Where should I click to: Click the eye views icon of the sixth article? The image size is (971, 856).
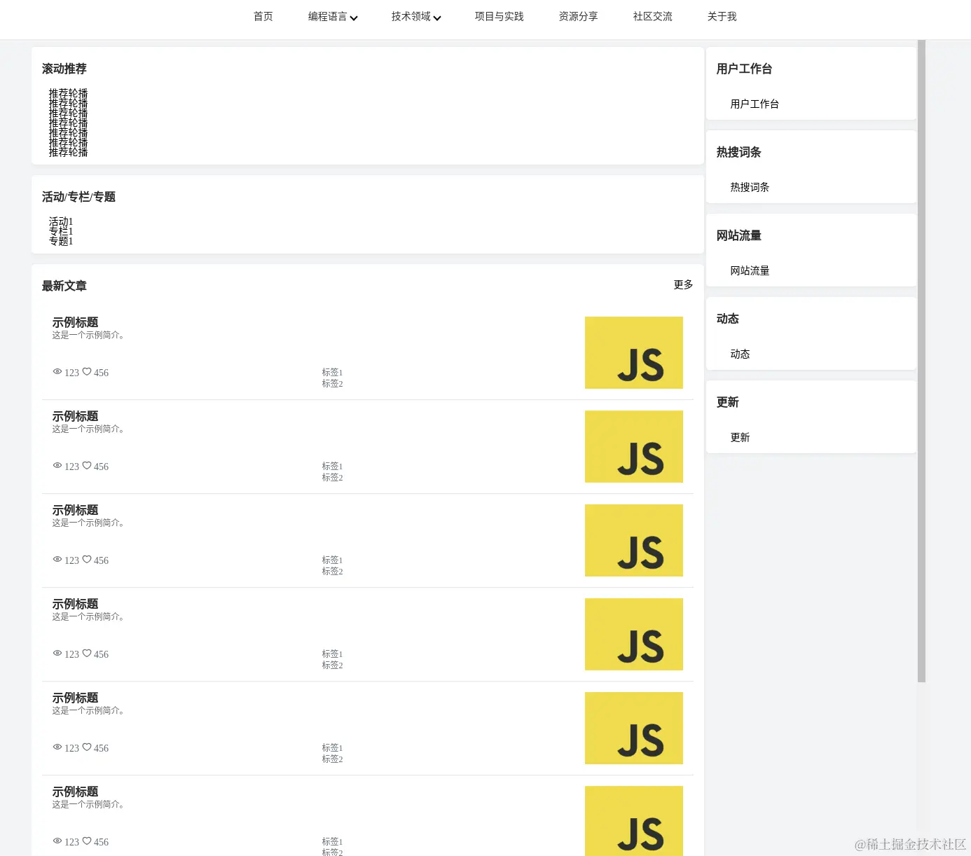click(x=57, y=841)
